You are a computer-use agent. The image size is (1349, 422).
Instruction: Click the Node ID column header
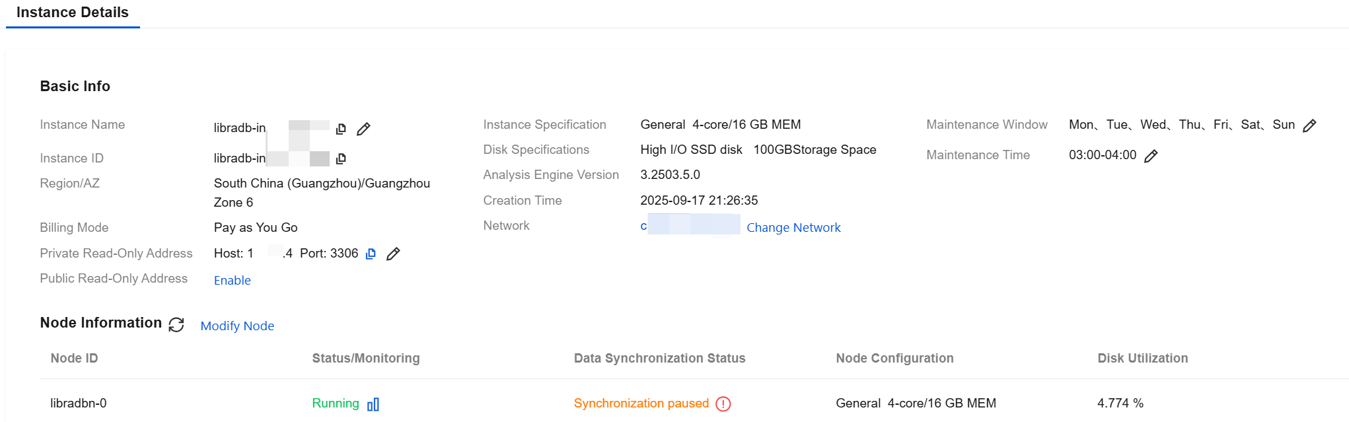(x=74, y=358)
